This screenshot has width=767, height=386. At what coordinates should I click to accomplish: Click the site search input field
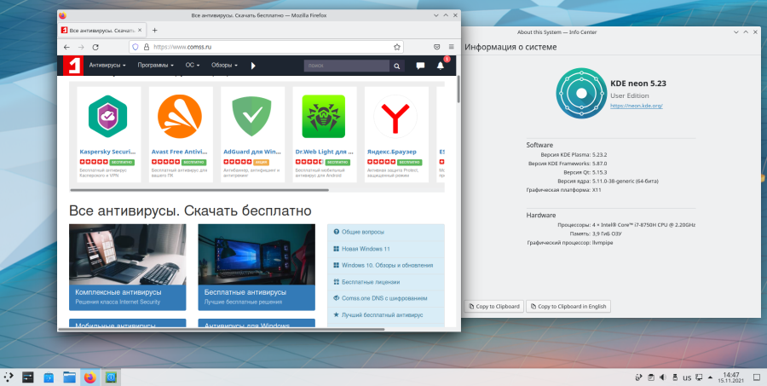tap(347, 66)
